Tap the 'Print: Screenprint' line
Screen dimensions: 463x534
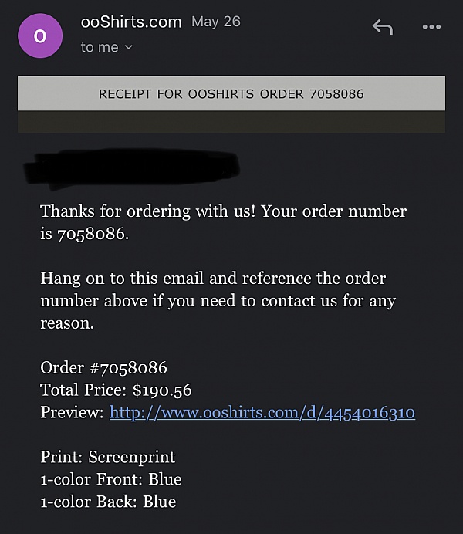coord(108,457)
